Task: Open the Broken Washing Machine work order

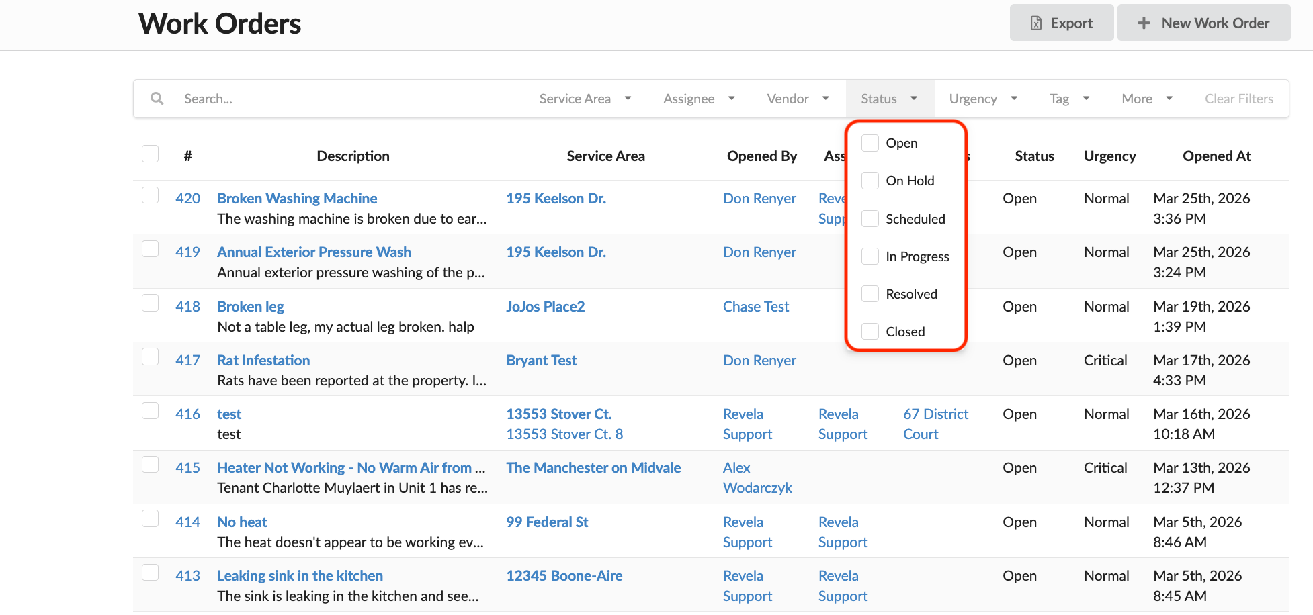Action: [297, 199]
